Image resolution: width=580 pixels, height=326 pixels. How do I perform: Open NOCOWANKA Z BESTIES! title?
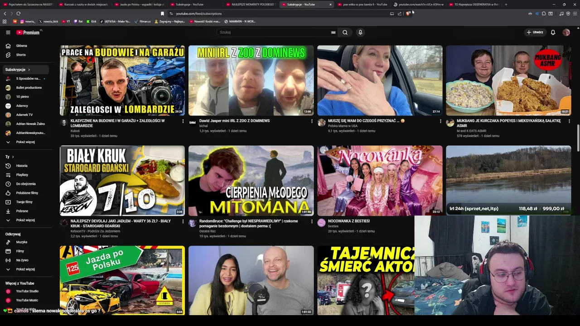coord(349,221)
